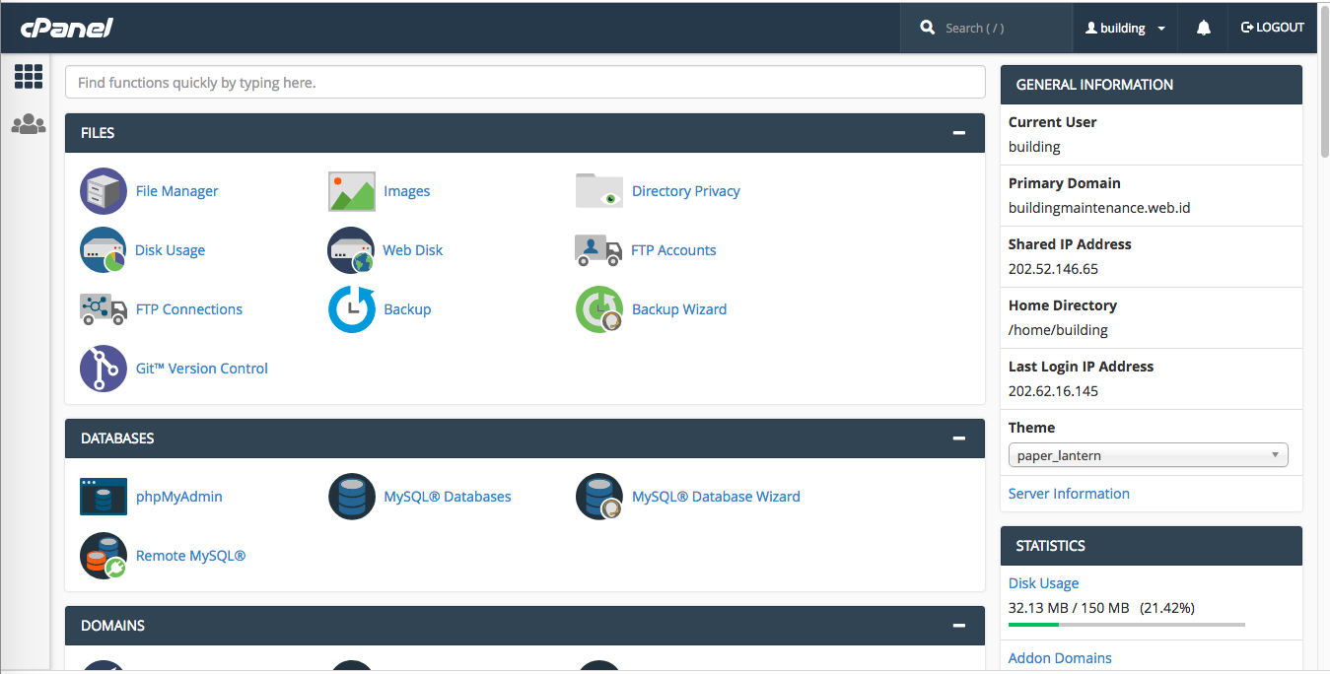Open Disk Usage link under Statistics
This screenshot has height=674, width=1330.
tap(1043, 583)
